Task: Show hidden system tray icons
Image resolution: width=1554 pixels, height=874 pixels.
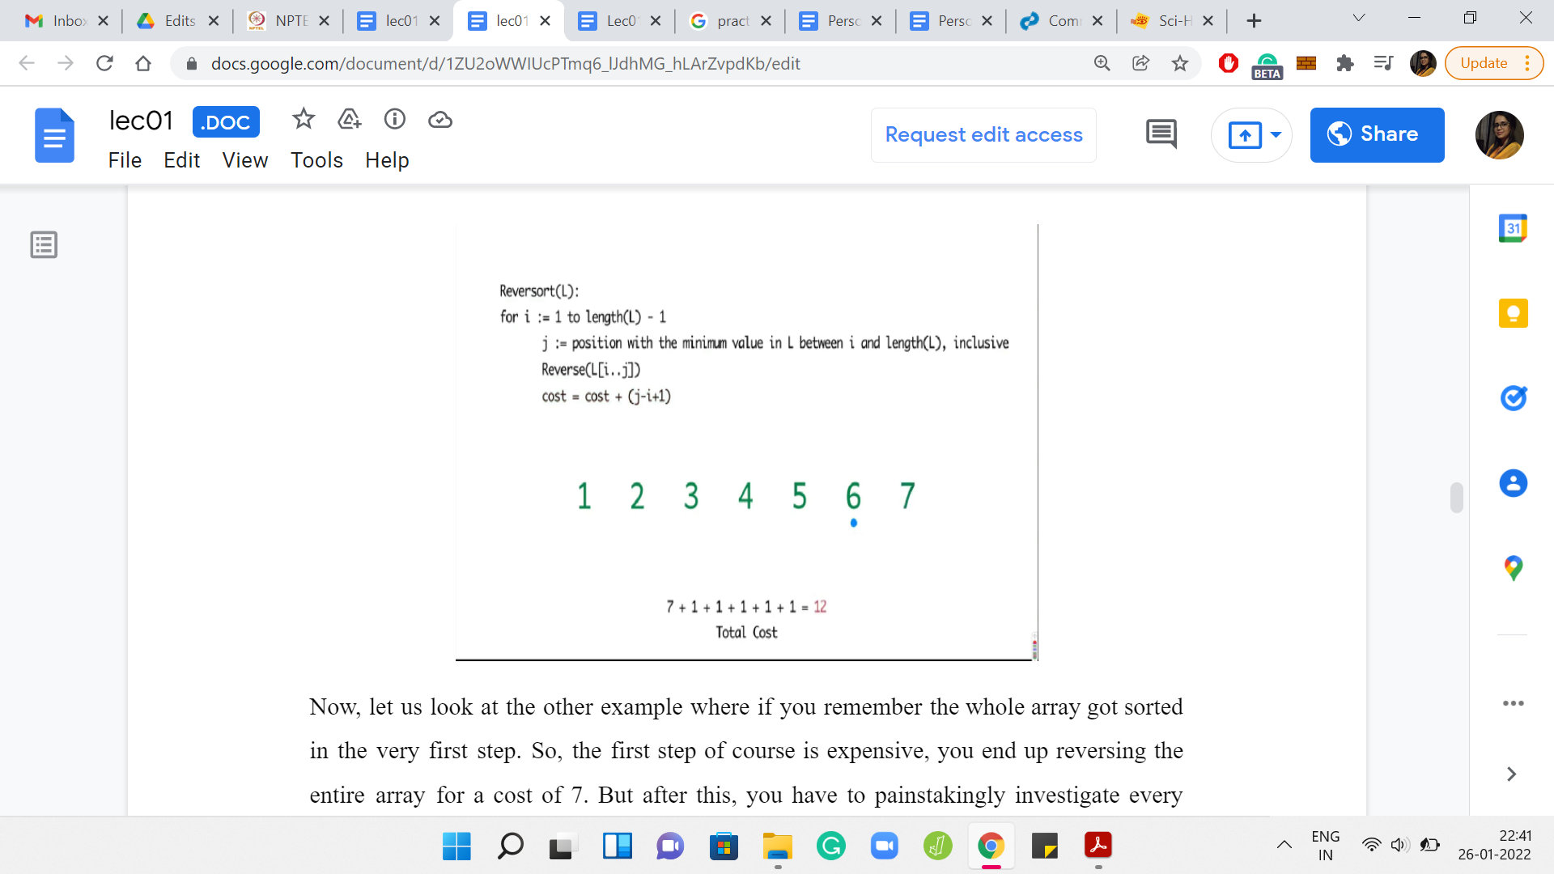Action: pyautogui.click(x=1284, y=846)
